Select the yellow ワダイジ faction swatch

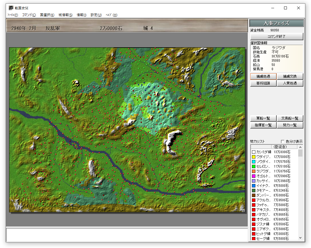pos(254,157)
